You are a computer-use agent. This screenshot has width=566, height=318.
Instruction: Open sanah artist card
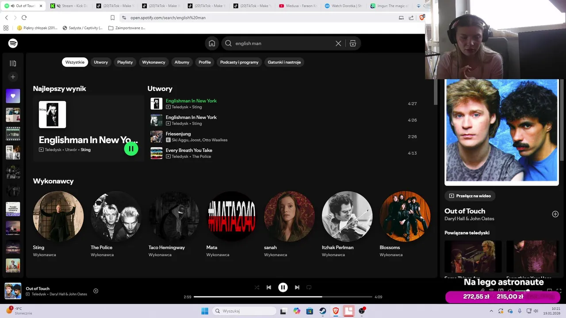[x=289, y=224]
